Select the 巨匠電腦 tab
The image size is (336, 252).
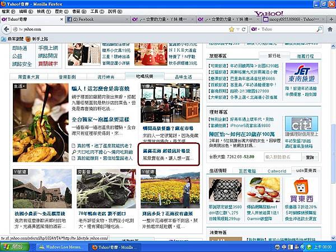pos(248,171)
